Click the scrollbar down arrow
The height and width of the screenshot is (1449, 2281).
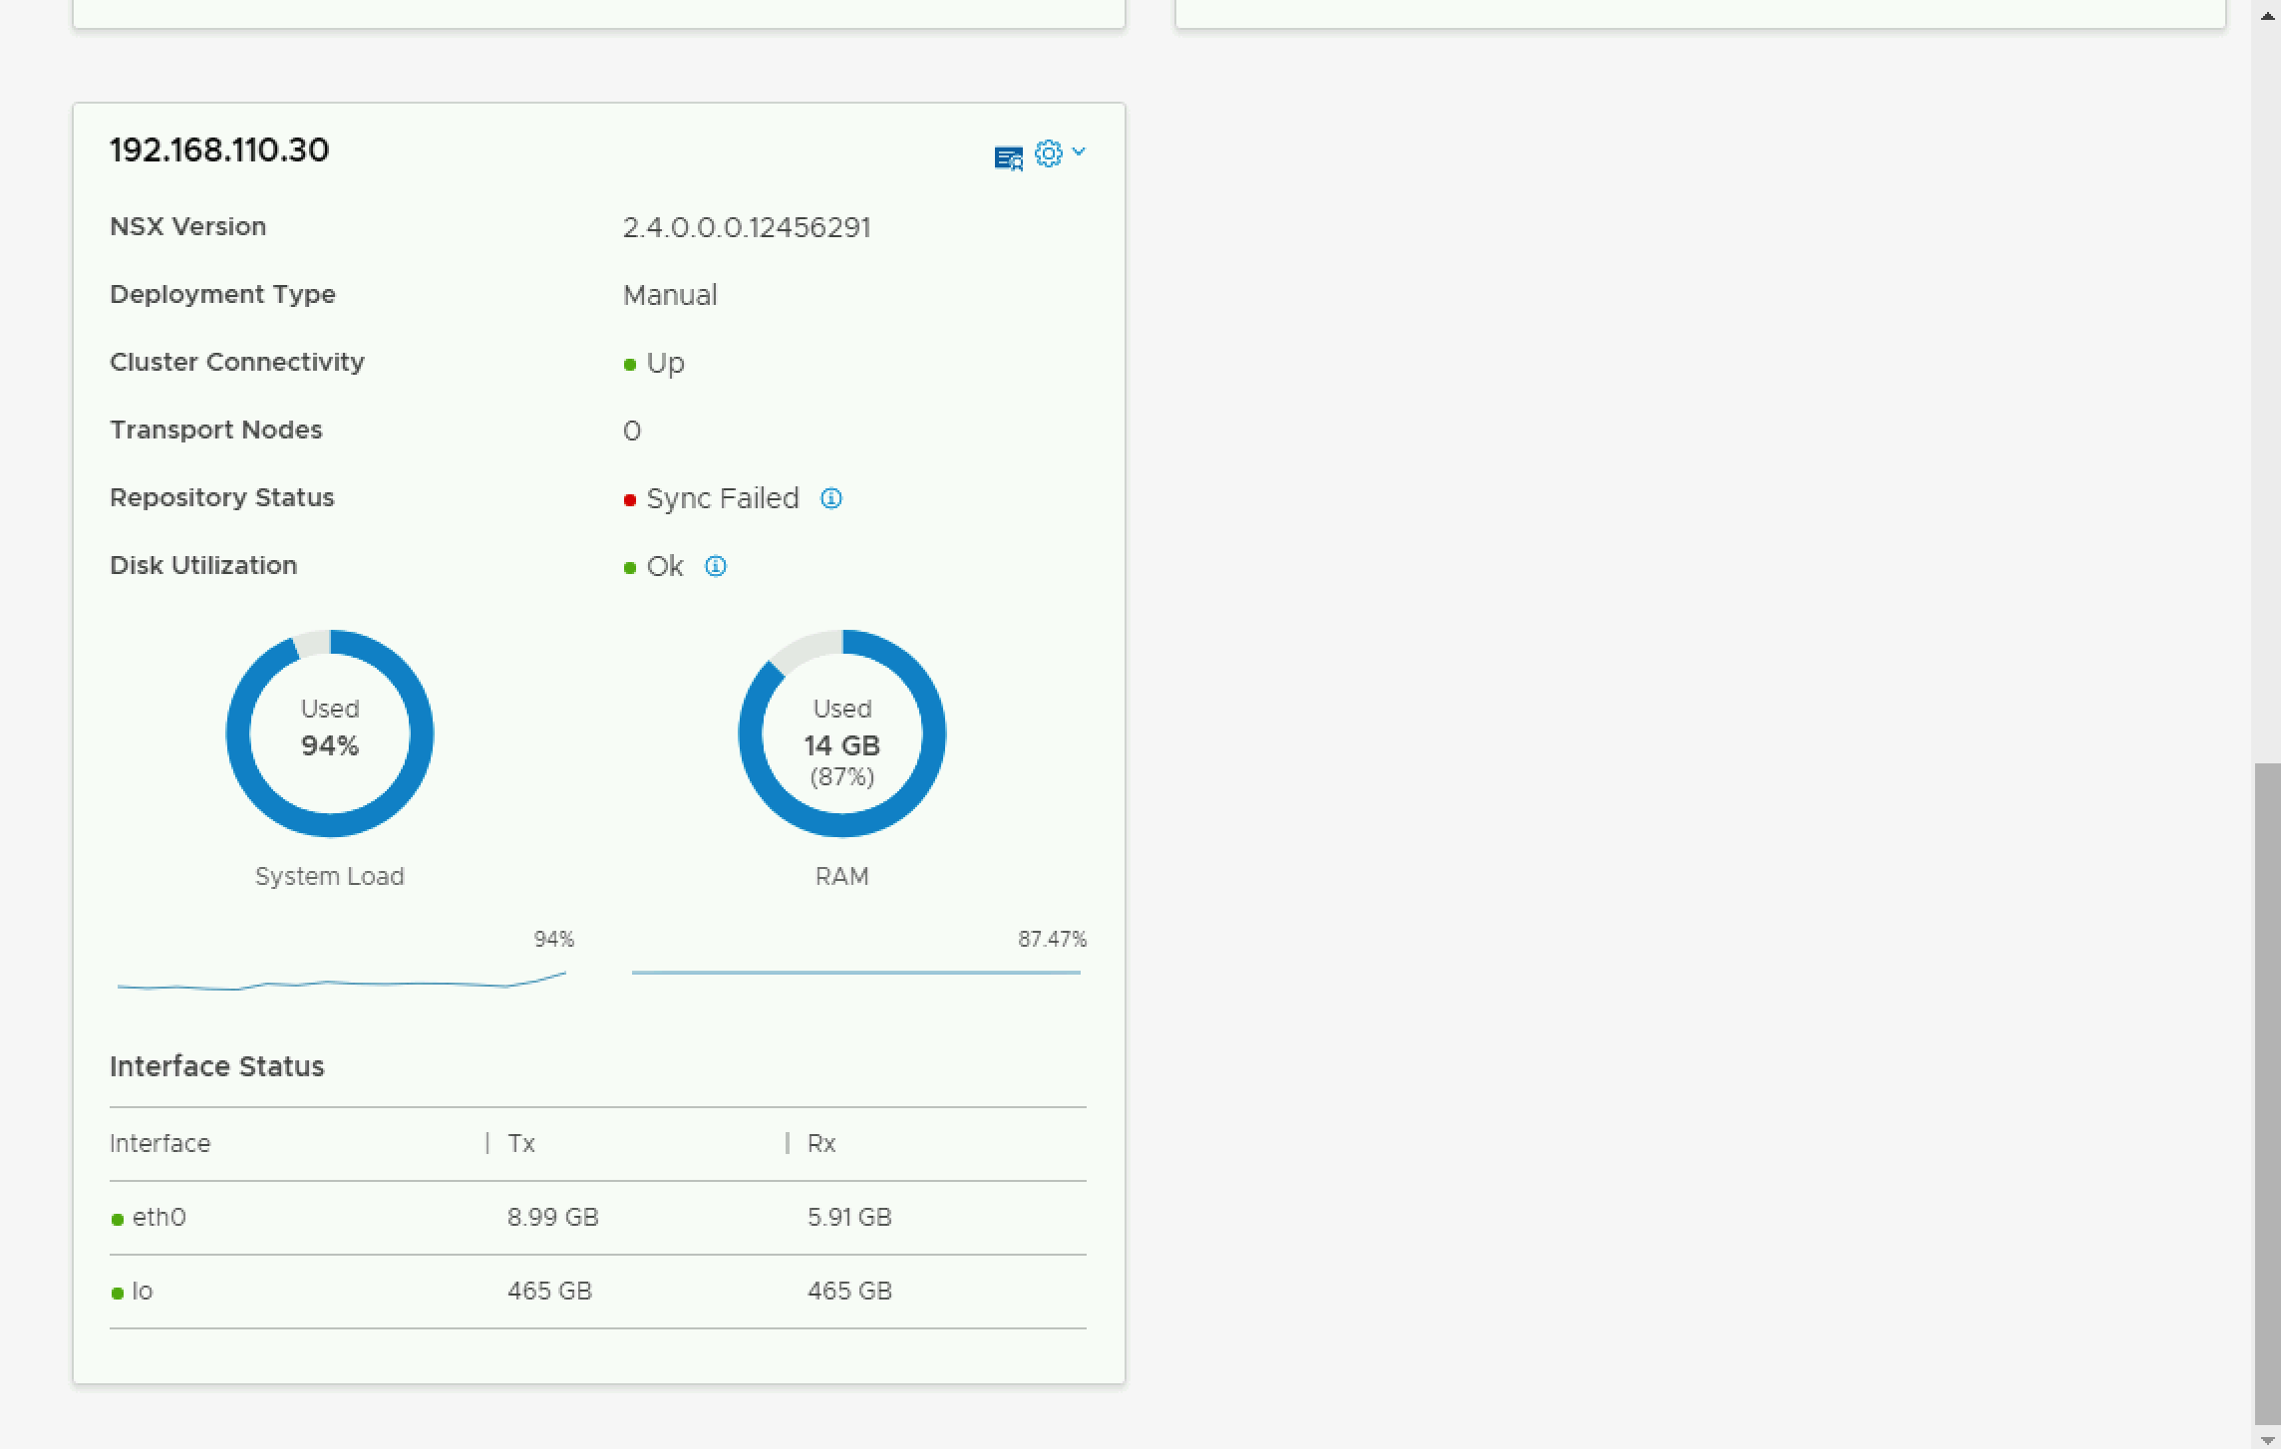point(2267,1439)
